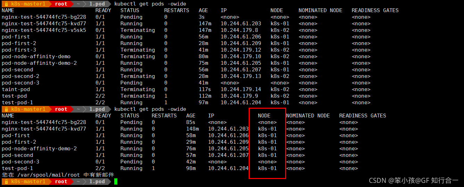The width and height of the screenshot is (464, 187).
Task: Select test-pod name in the 112m row
Action: click(x=14, y=96)
